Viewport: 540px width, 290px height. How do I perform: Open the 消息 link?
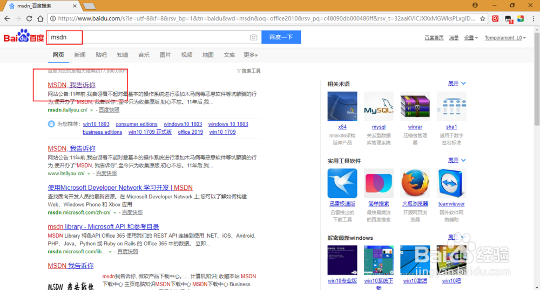(x=454, y=38)
